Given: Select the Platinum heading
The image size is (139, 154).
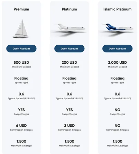Looking at the screenshot, I should [69, 9].
